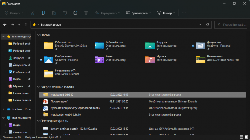Click the main pane vertical scrollbar

248,45
